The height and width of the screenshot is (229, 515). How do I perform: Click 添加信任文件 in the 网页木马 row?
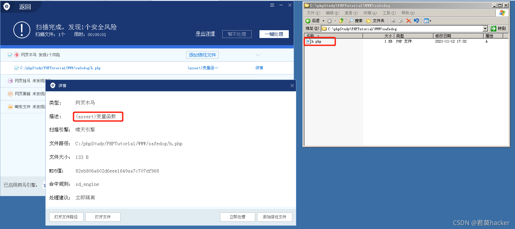(x=202, y=55)
